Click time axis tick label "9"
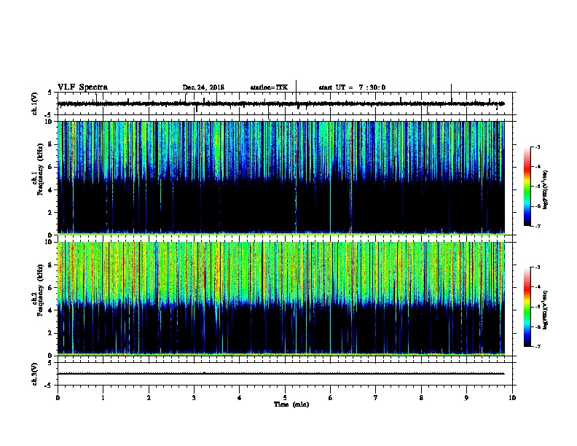This screenshot has height=446, width=577. point(466,397)
